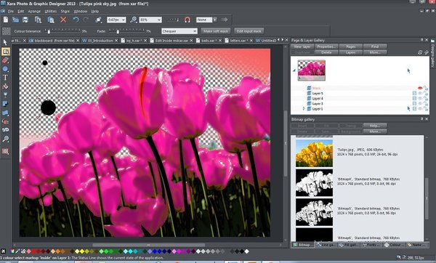Toggle lock icon of Layer 3
The width and height of the screenshot is (436, 263).
426,104
